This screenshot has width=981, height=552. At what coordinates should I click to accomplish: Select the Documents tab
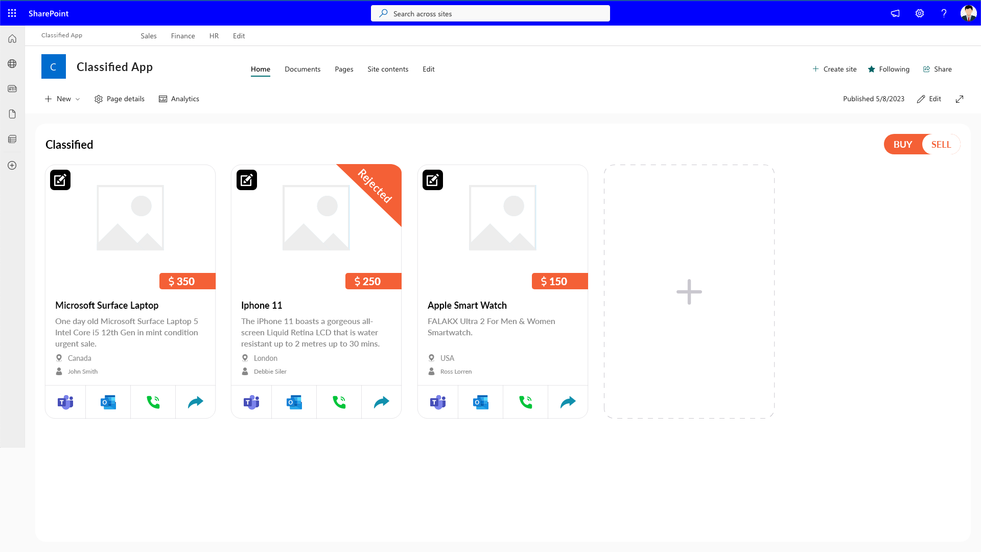point(302,69)
